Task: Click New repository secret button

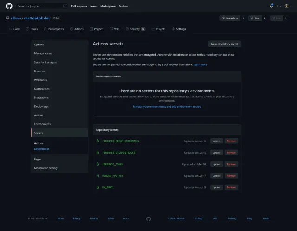Action: pos(224,44)
